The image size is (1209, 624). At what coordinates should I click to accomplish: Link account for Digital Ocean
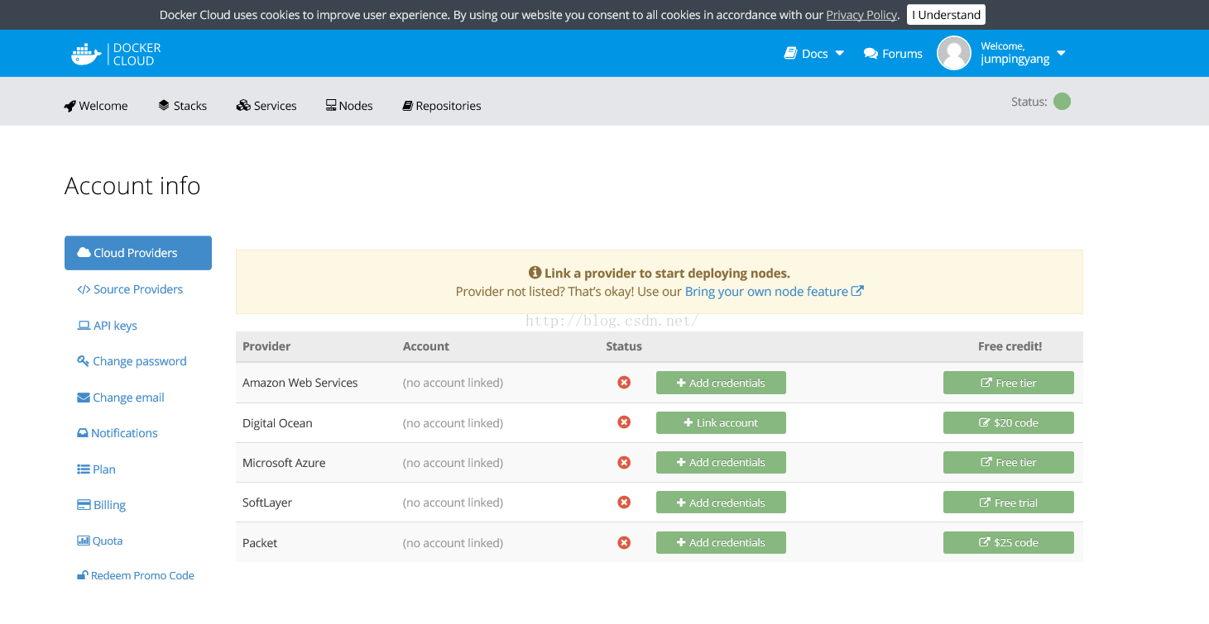coord(721,422)
